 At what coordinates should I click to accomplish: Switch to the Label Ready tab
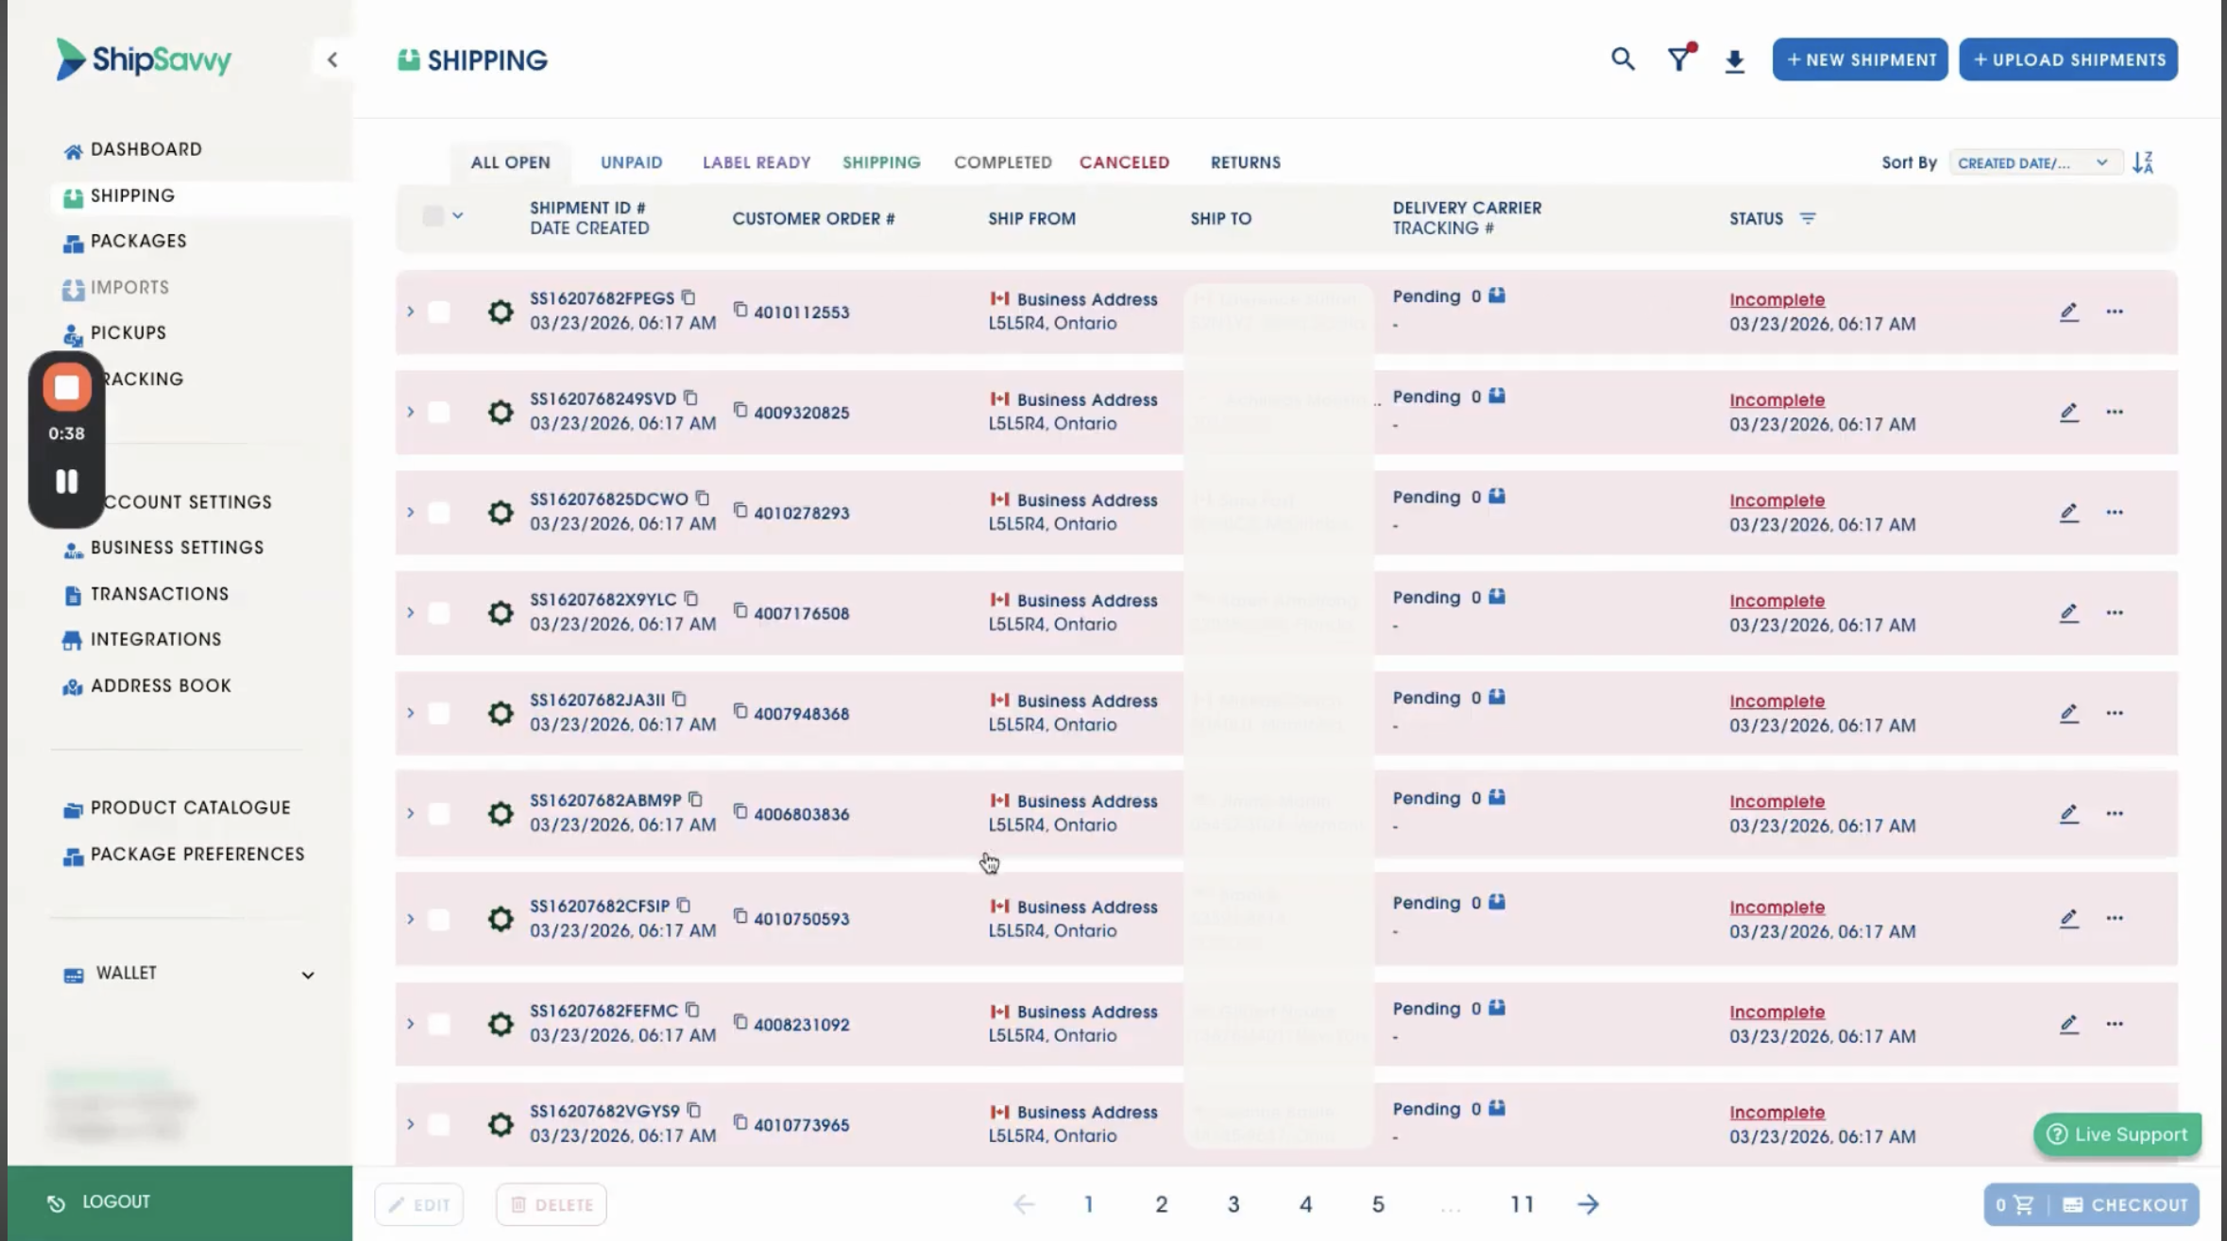point(756,162)
